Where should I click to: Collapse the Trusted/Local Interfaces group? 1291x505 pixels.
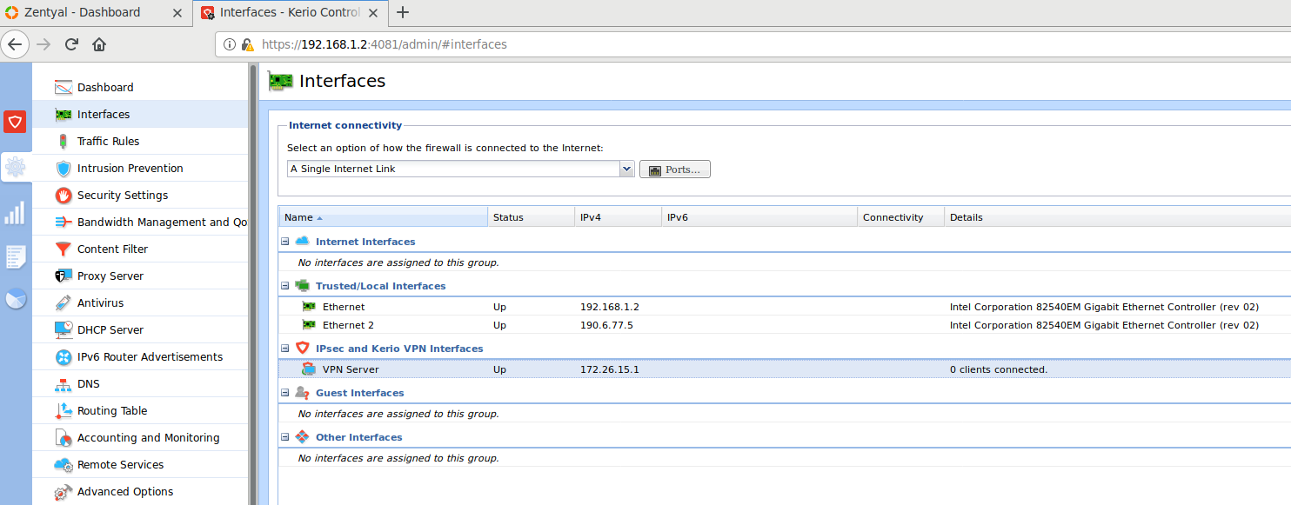(284, 286)
